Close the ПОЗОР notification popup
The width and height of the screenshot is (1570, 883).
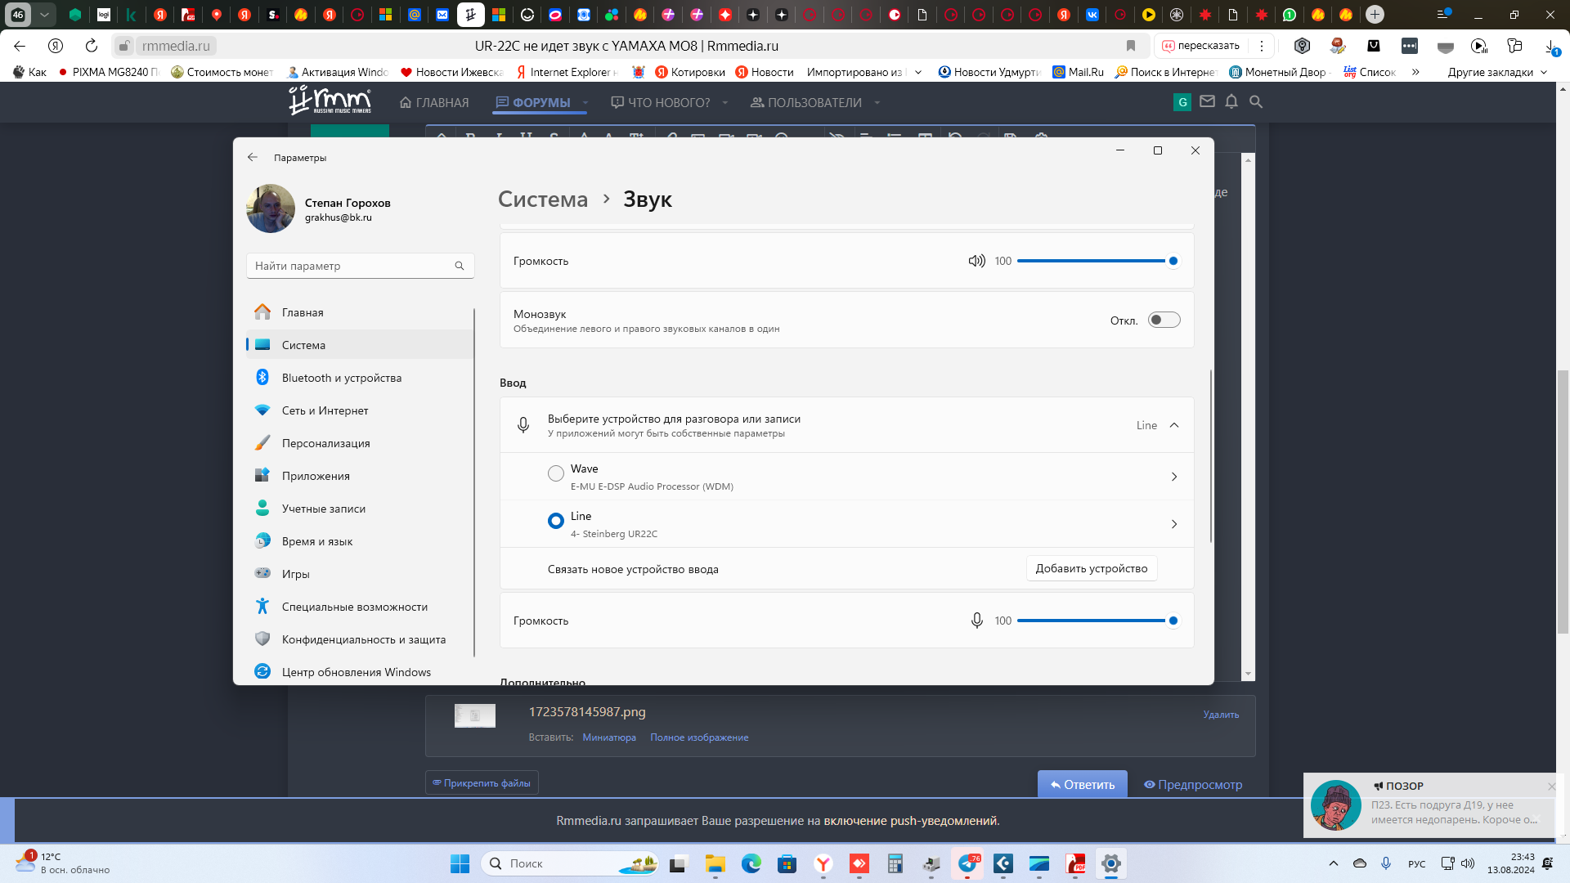click(x=1551, y=786)
